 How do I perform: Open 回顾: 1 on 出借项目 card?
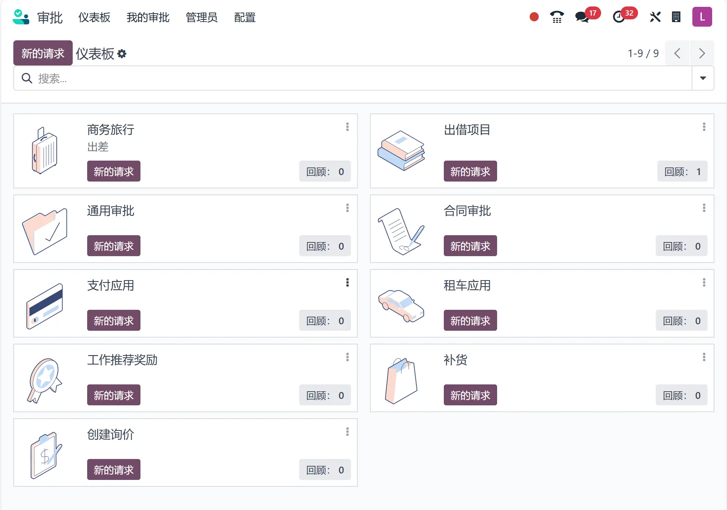[682, 171]
